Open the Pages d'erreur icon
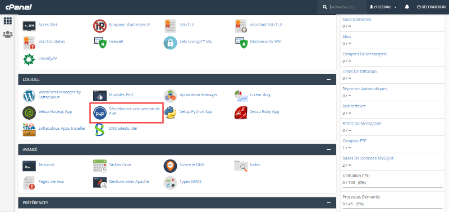Viewport: 449px width, 212px height. [x=29, y=183]
